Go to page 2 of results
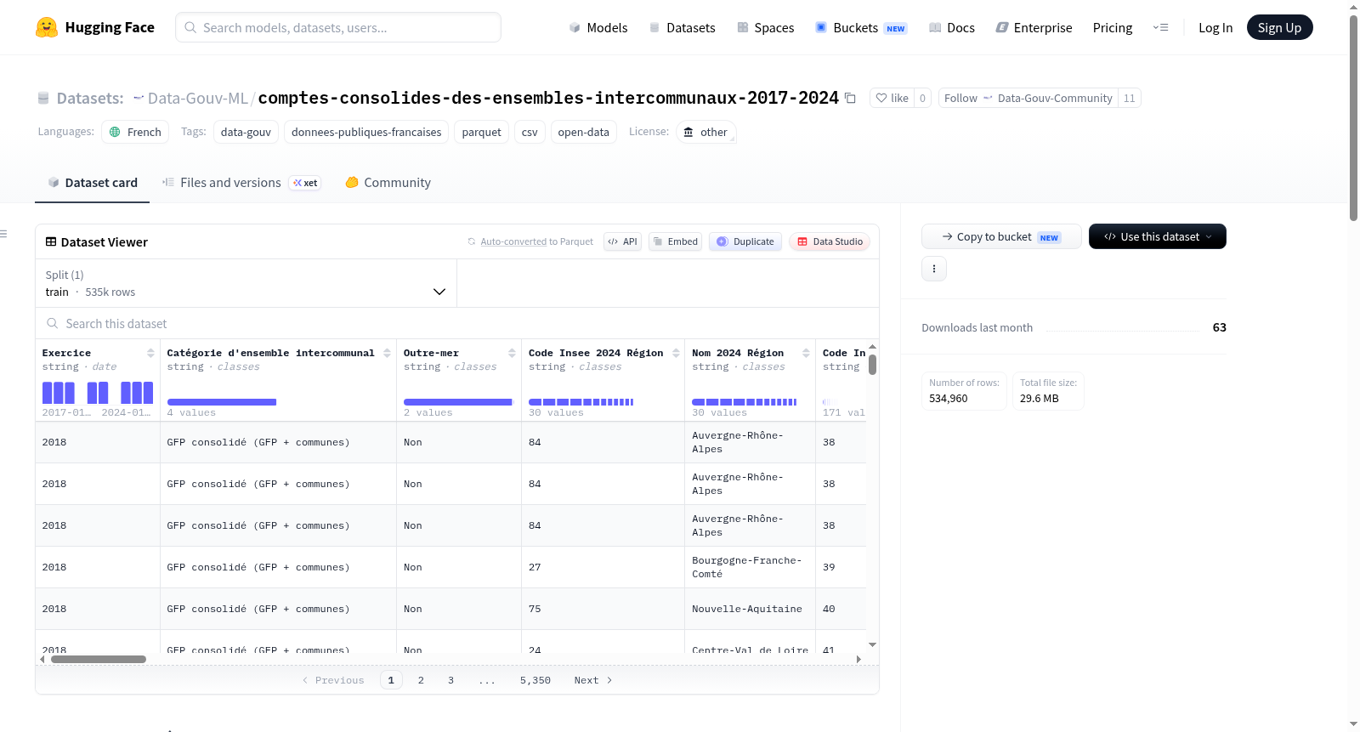The height and width of the screenshot is (732, 1360). pyautogui.click(x=421, y=680)
